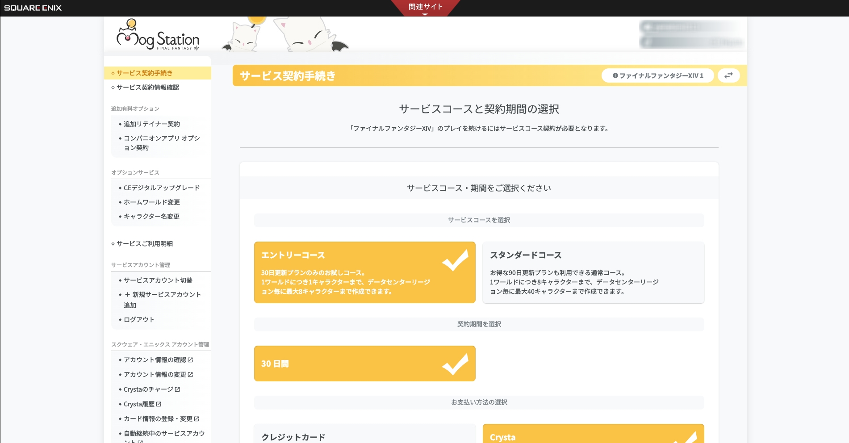The width and height of the screenshot is (849, 443).
Task: Click the Mog Station logo
Action: pyautogui.click(x=158, y=35)
